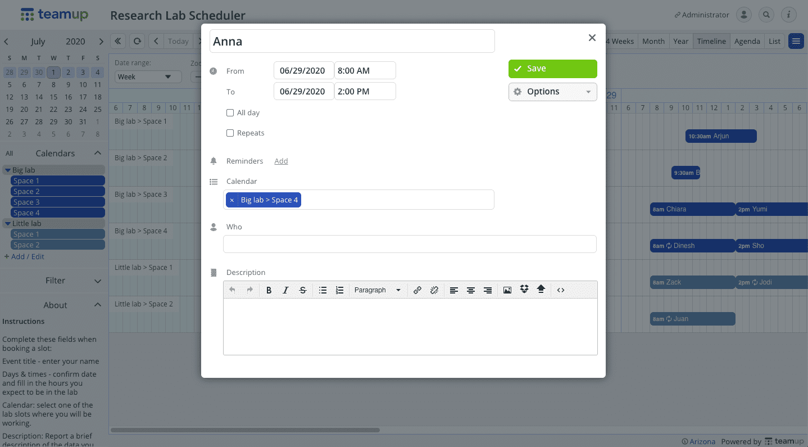This screenshot has width=808, height=447.
Task: Open the Date range Week dropdown
Action: tap(148, 77)
